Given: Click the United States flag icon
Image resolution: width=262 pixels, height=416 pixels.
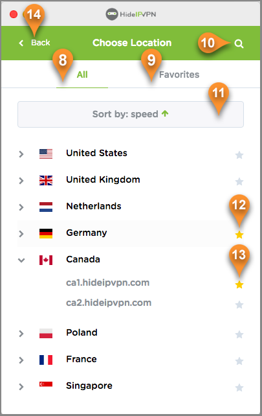Looking at the screenshot, I should click(46, 154).
